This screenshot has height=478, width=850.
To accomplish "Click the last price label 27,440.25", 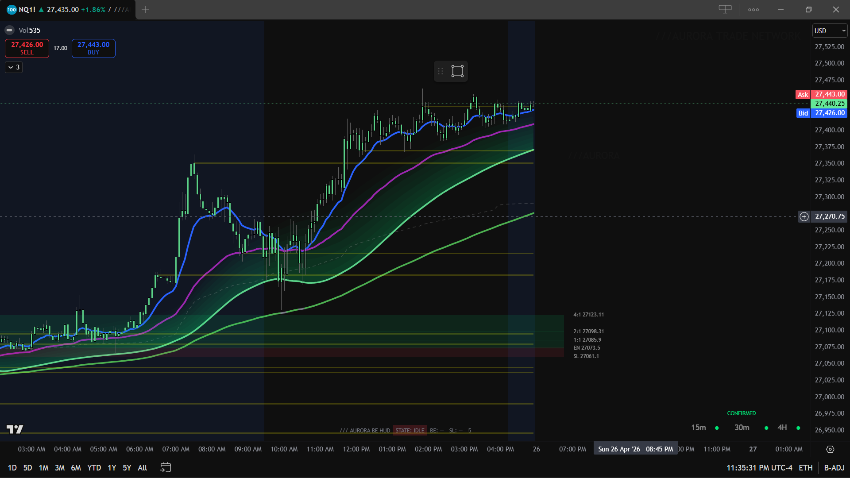I will point(829,104).
